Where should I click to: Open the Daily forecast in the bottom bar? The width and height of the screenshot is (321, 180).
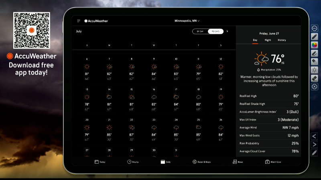click(166, 162)
